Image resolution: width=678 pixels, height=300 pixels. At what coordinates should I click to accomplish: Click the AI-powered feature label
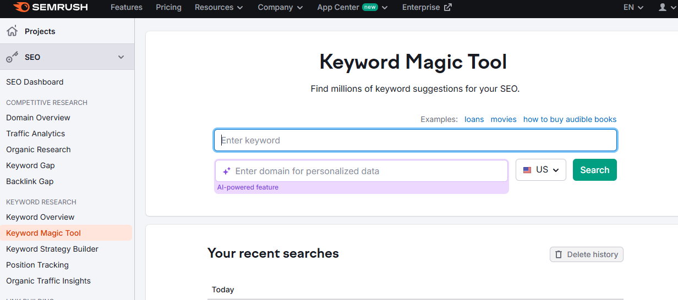248,187
